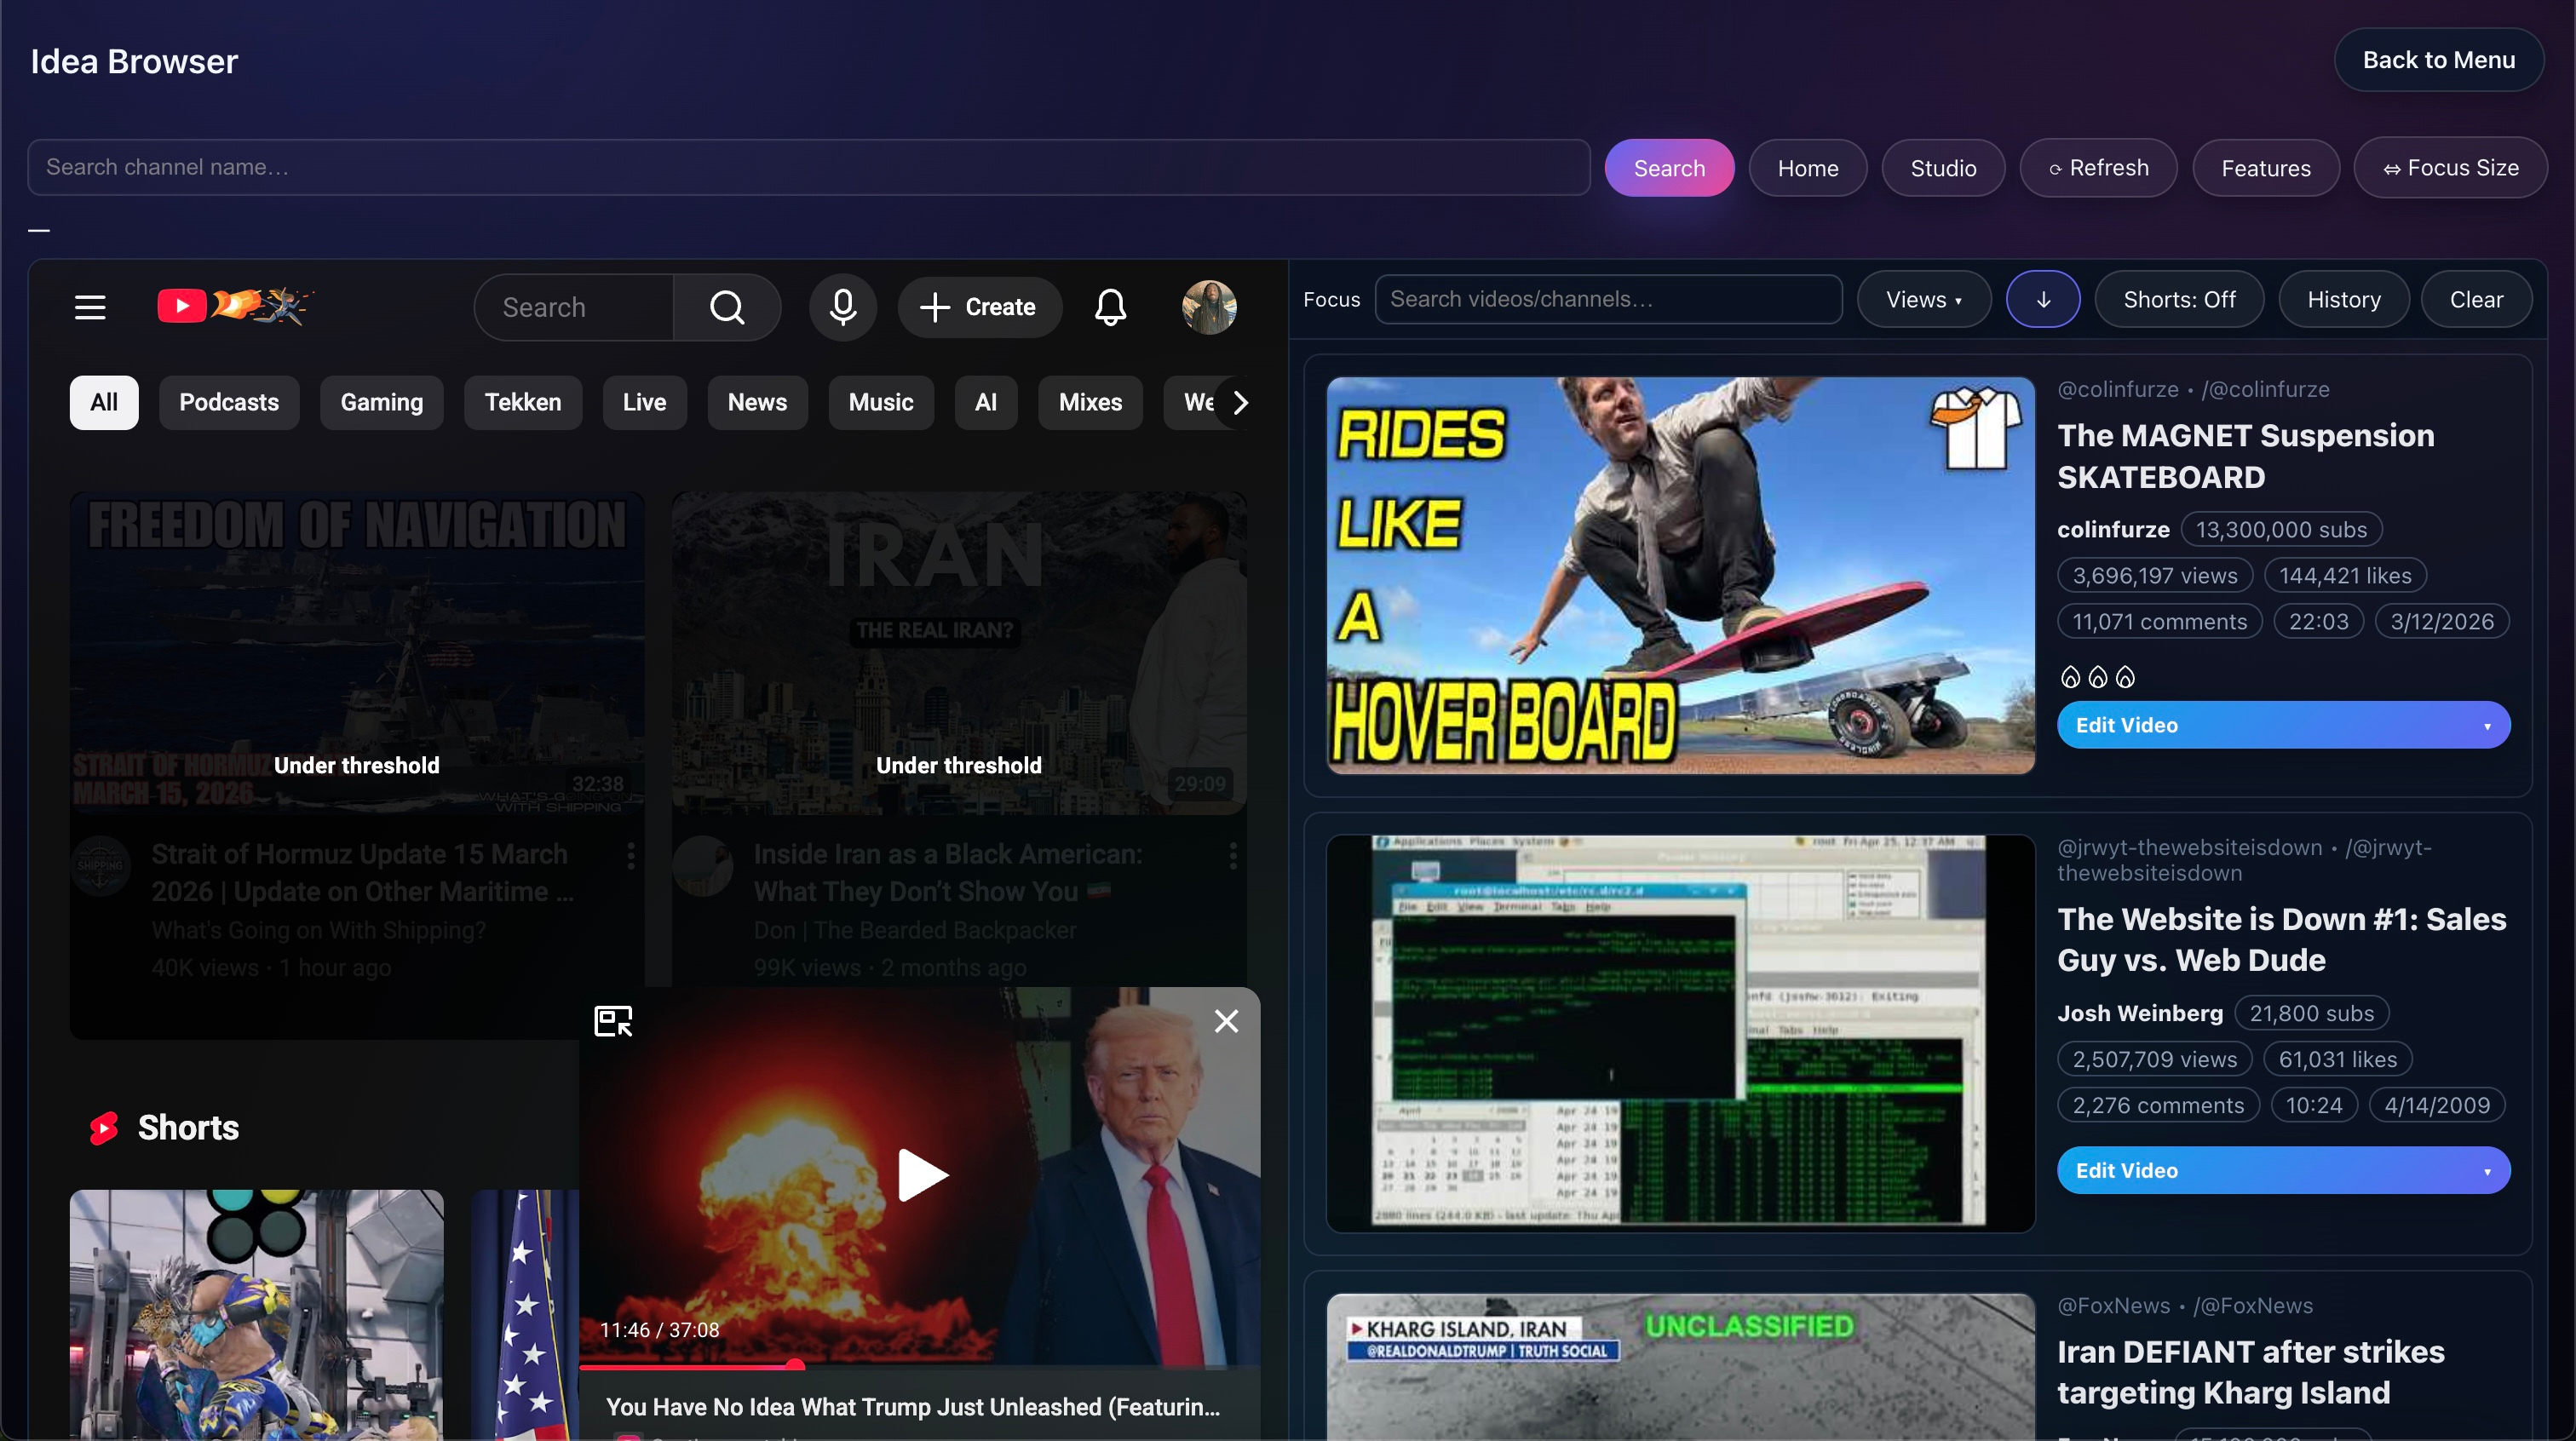Click the search magnifier icon
The height and width of the screenshot is (1441, 2576).
pyautogui.click(x=728, y=306)
